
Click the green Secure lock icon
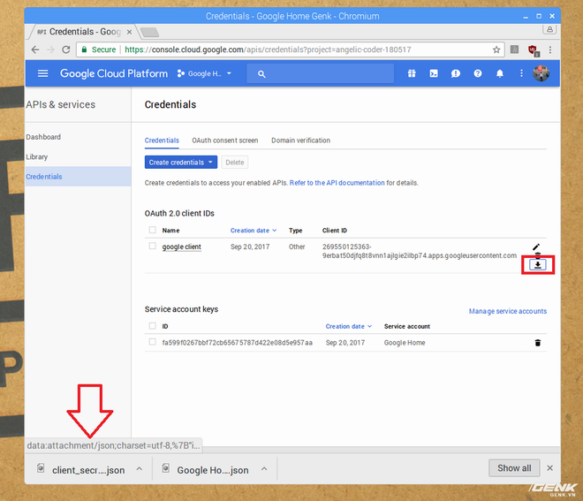[85, 49]
